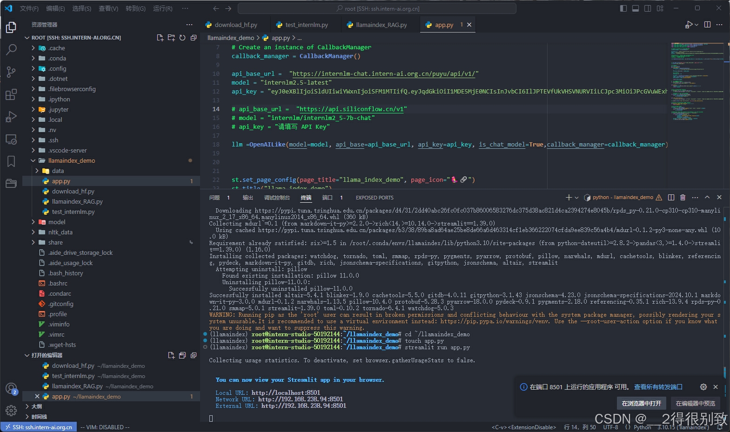The image size is (730, 432).
Task: Open the Search view in activity bar
Action: (x=11, y=49)
